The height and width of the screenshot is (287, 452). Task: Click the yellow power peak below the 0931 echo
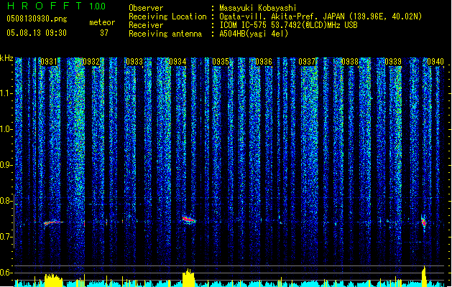(x=53, y=281)
